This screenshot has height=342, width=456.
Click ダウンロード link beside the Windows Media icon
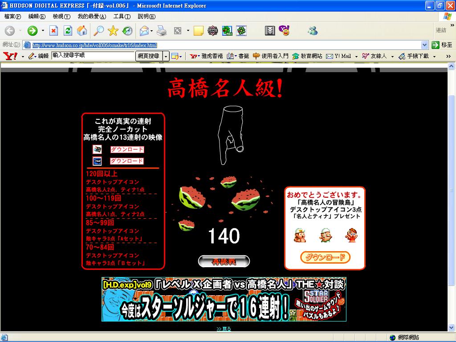point(127,150)
